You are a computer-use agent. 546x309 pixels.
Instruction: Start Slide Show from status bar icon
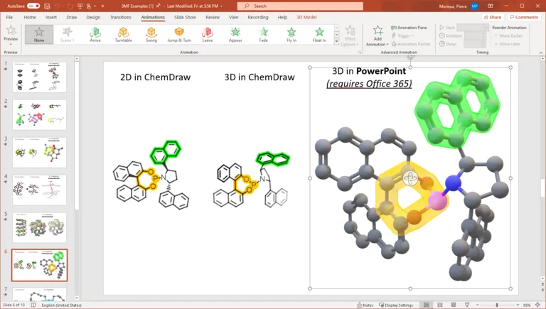click(x=467, y=305)
